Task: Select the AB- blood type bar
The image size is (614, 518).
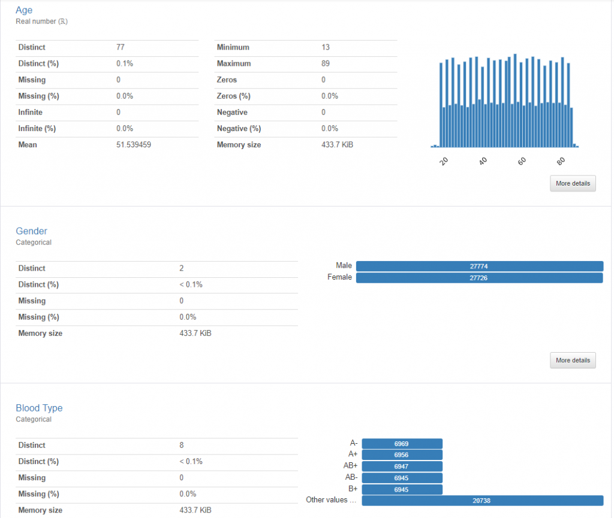Action: click(402, 478)
